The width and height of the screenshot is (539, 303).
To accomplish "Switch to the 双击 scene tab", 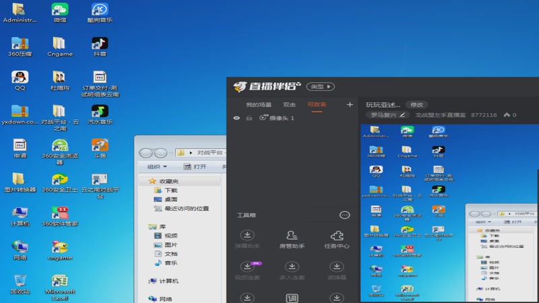I will click(289, 104).
